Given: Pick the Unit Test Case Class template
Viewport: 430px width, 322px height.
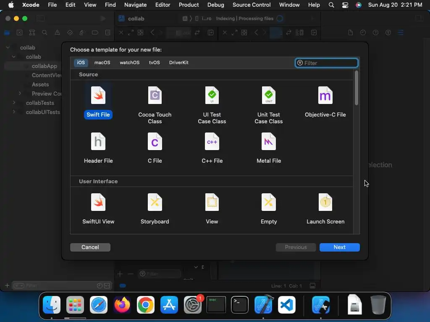Looking at the screenshot, I should [x=268, y=105].
